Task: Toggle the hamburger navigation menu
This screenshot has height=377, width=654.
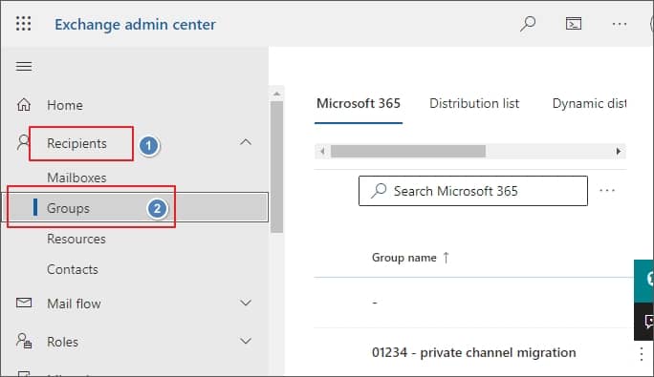Action: [x=24, y=66]
